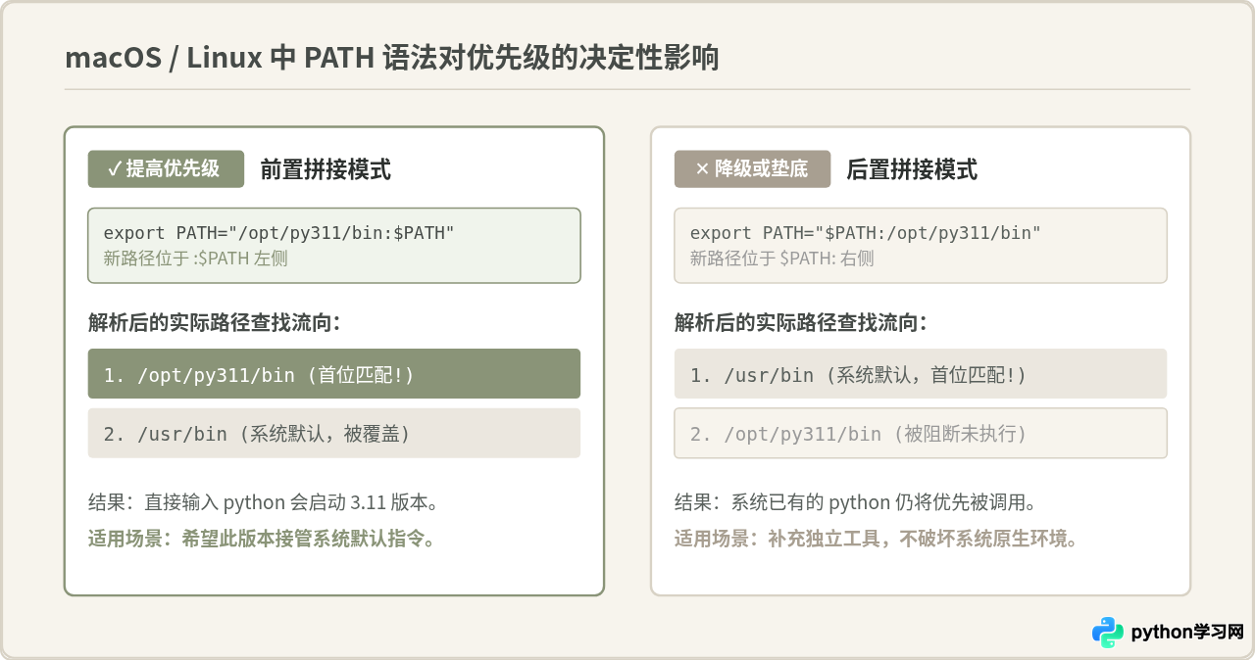1255x660 pixels.
Task: Click the heading 后置拼接模式
Action: pyautogui.click(x=912, y=169)
